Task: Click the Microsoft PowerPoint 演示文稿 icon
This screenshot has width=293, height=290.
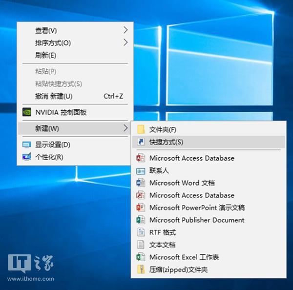Action: click(x=141, y=207)
